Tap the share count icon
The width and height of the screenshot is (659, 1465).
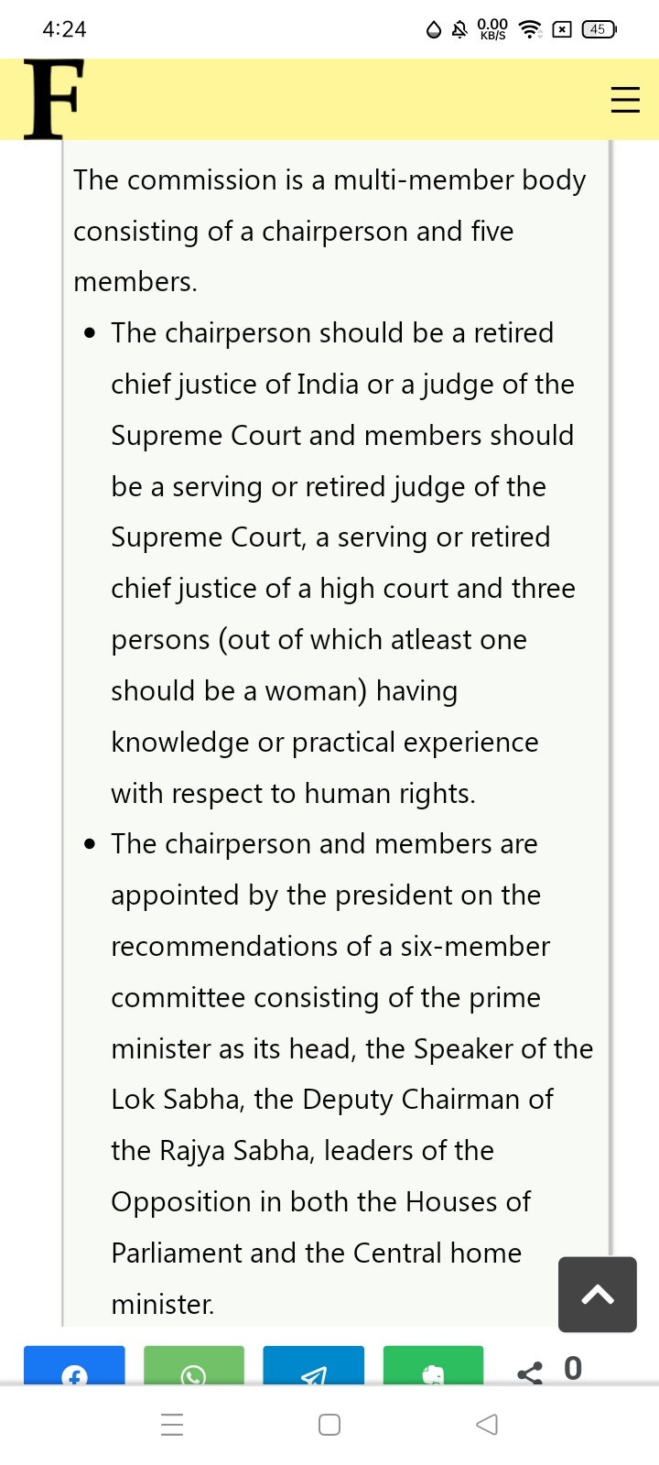(x=531, y=1371)
